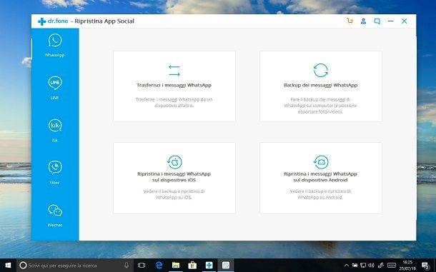Open the LINE section
Viewport: 436px width, 272px height.
[x=55, y=88]
